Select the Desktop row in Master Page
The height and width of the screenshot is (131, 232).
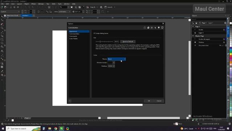(210, 42)
